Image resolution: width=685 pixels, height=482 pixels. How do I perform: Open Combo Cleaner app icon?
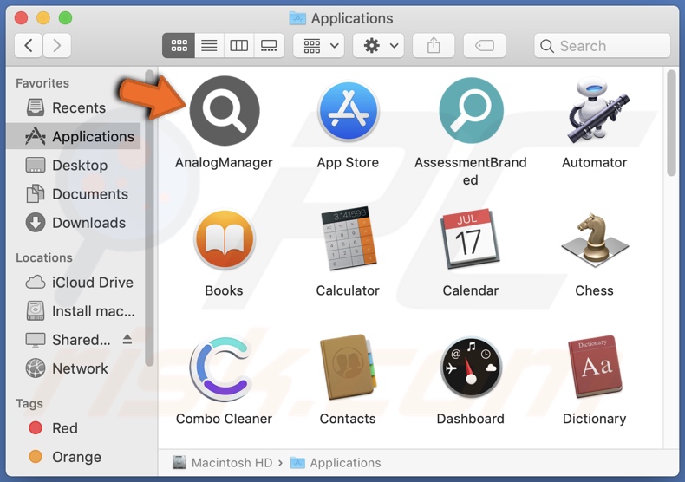(221, 368)
